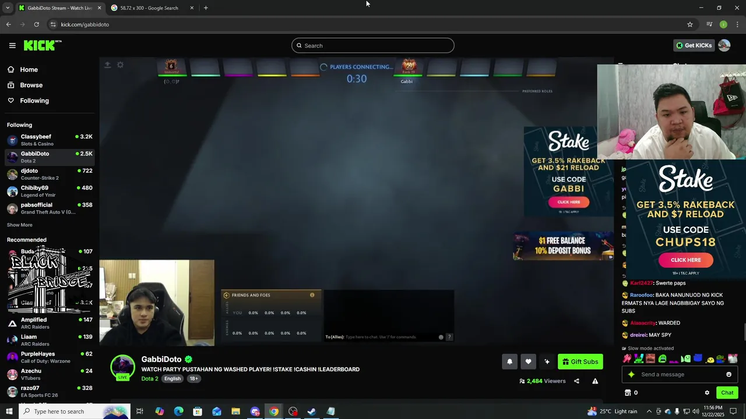Screen dimensions: 746x419
Task: Reload the page in Chrome
Action: (x=36, y=24)
